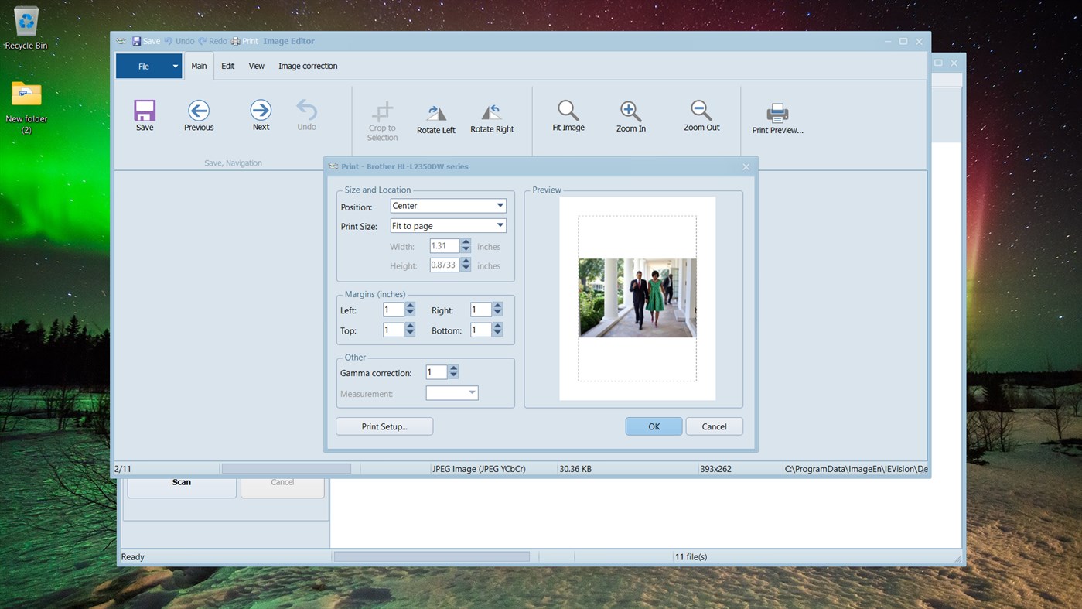Open the Print Size dropdown

pyautogui.click(x=500, y=224)
